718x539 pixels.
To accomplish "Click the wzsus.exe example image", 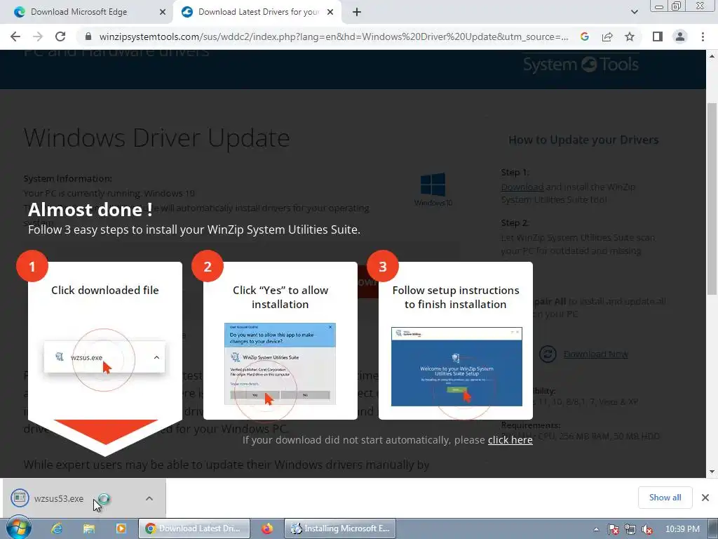I will 104,357.
